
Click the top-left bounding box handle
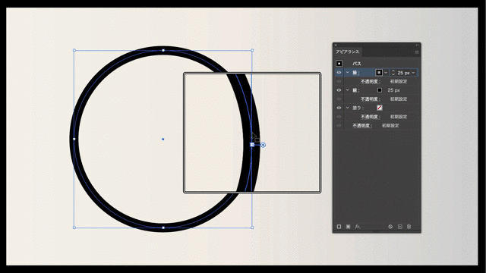74,50
